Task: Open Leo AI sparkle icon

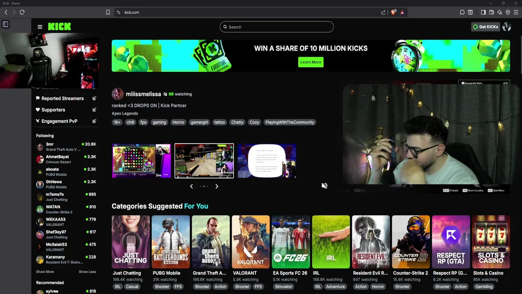Action: tap(500, 12)
